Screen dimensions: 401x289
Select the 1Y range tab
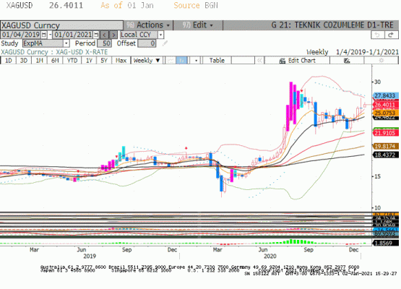click(x=89, y=61)
